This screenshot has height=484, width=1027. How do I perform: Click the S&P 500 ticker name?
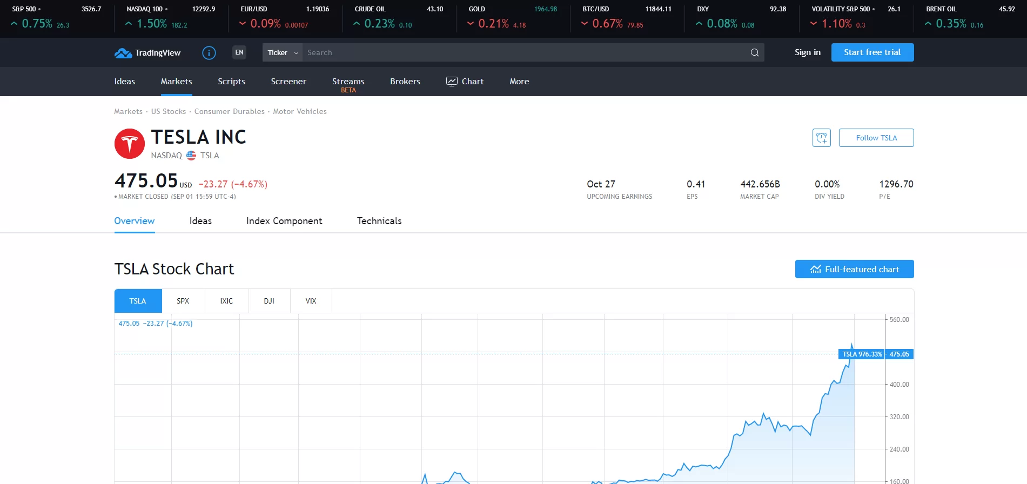[x=24, y=9]
